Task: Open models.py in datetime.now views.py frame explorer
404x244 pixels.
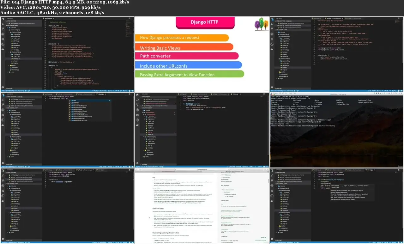Action: pos(151,128)
